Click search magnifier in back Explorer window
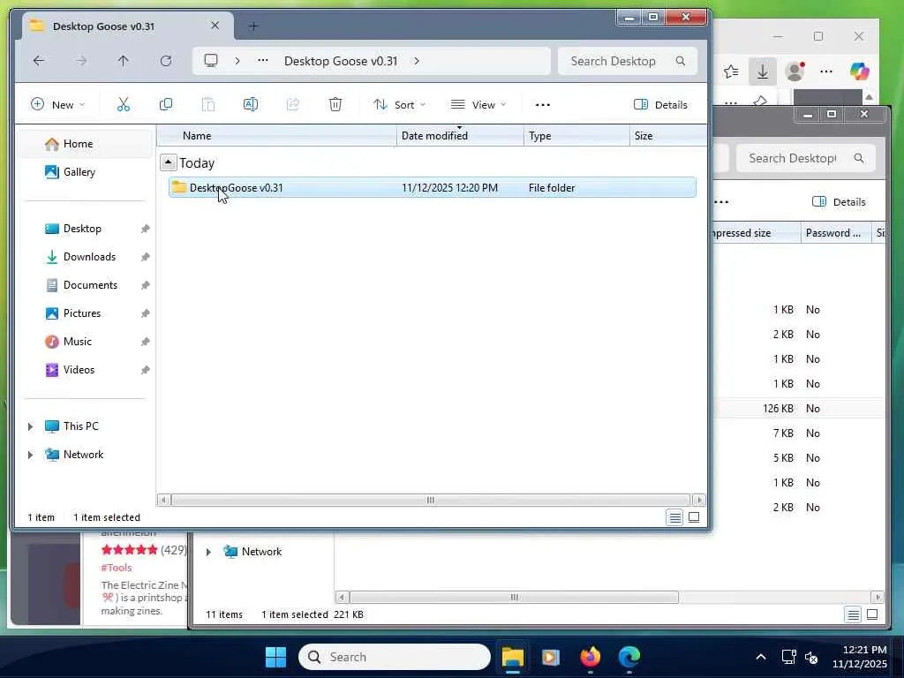This screenshot has height=678, width=904. [x=859, y=158]
